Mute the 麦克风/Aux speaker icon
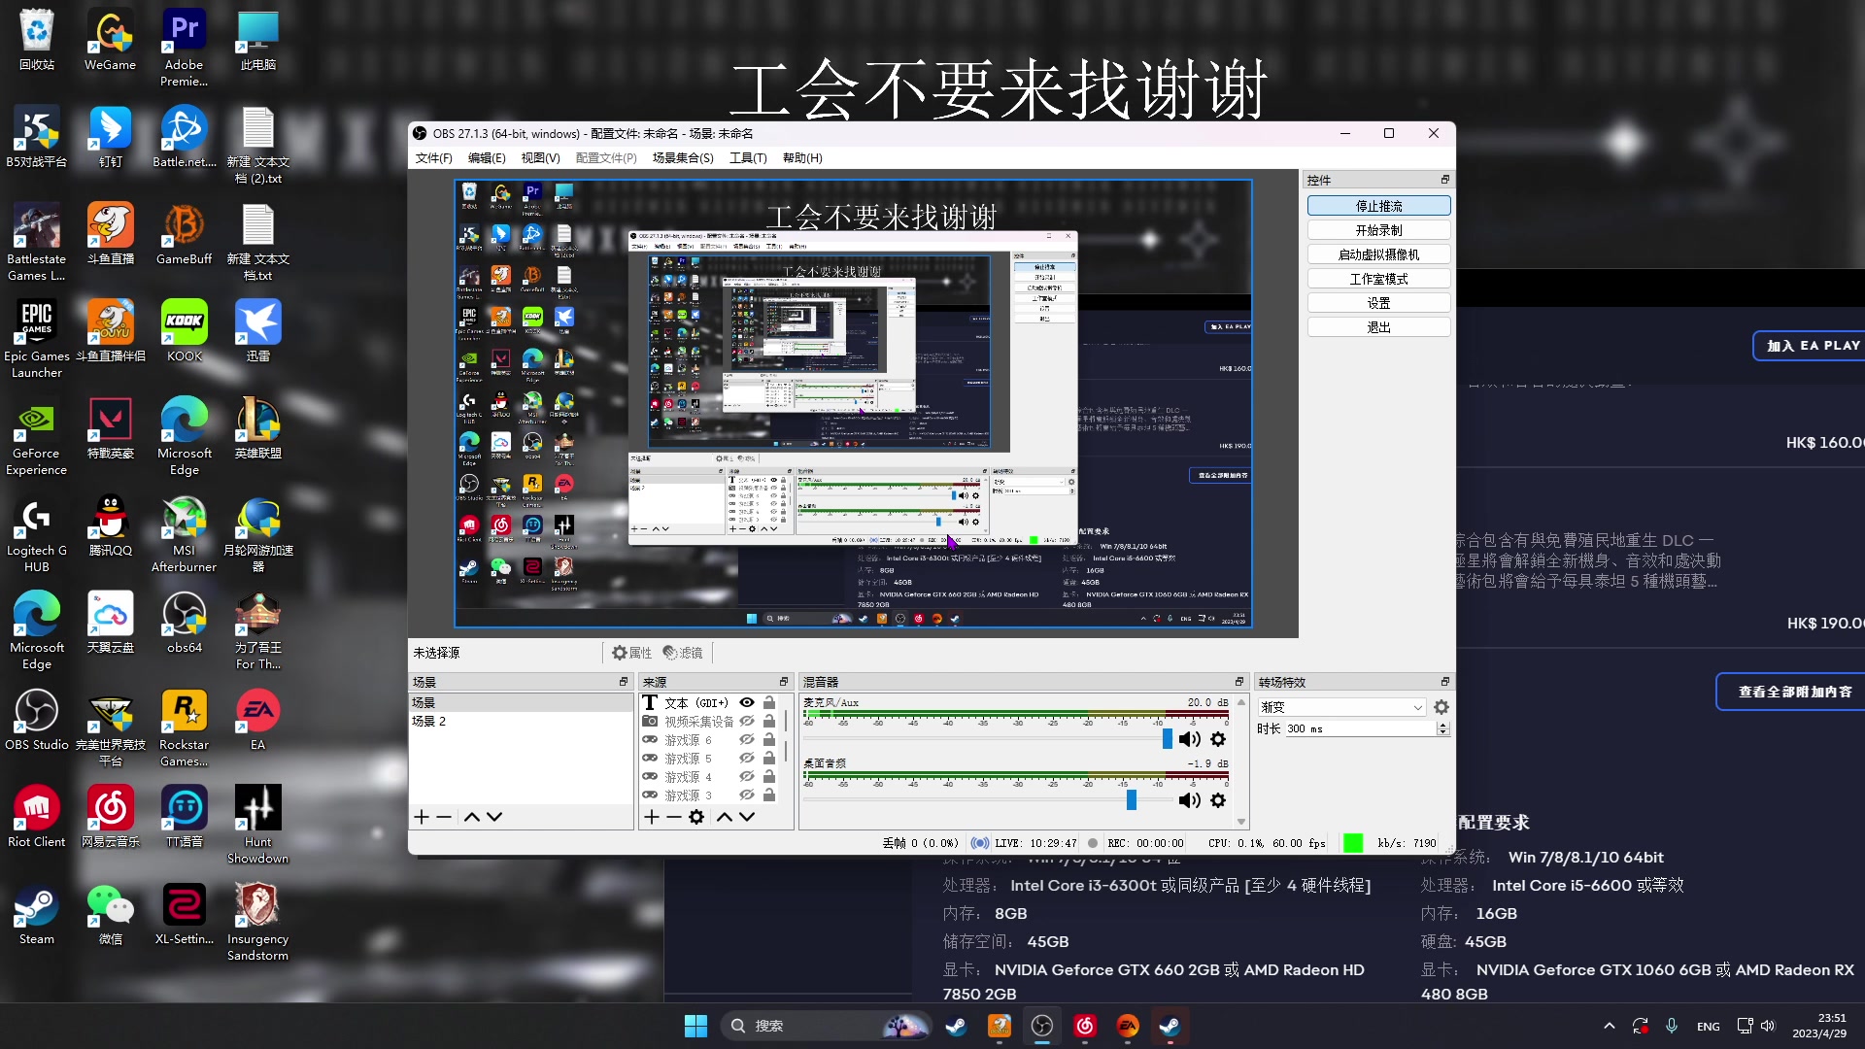 pyautogui.click(x=1189, y=739)
